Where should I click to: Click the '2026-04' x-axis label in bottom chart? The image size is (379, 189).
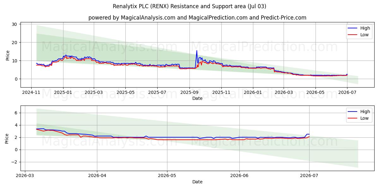(97, 176)
